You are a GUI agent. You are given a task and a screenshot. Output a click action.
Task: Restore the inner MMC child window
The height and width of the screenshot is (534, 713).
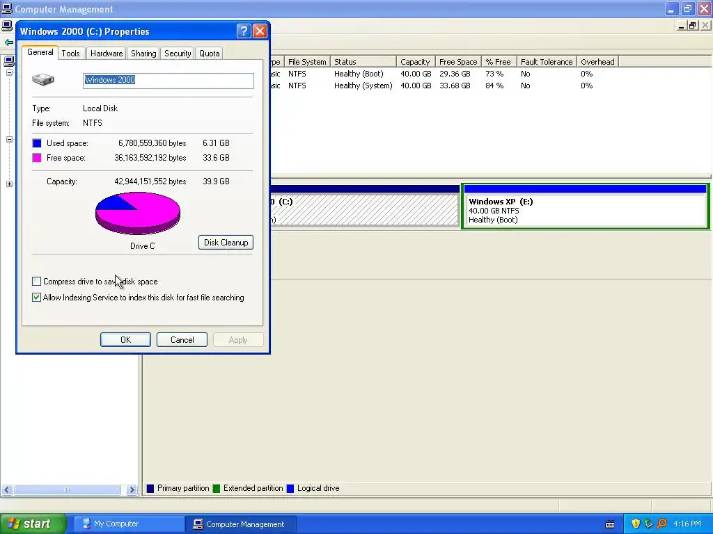tap(692, 26)
